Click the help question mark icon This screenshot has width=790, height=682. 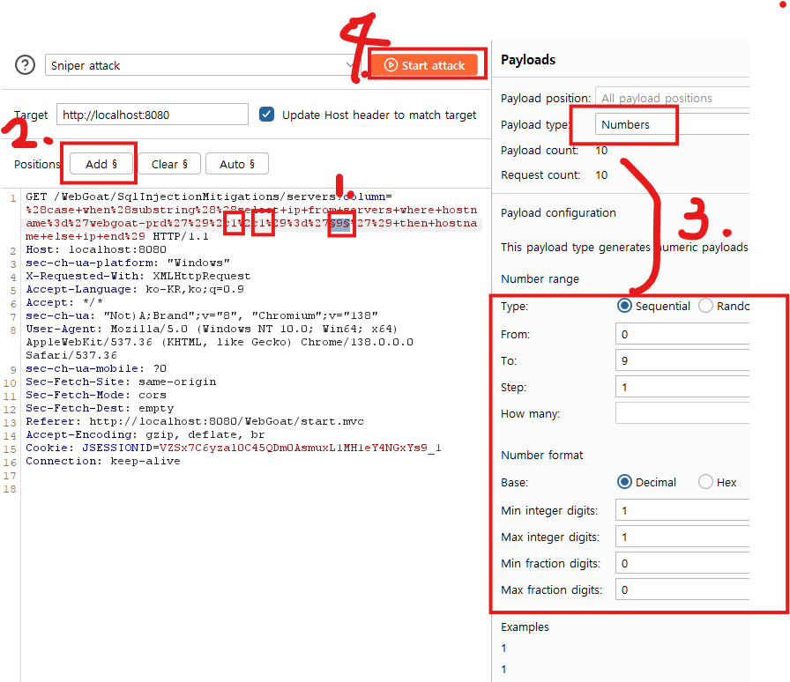click(24, 65)
